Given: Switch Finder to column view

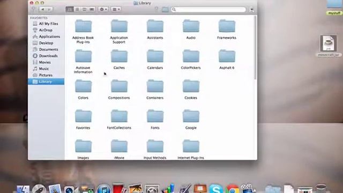Looking at the screenshot, I should click(x=84, y=10).
